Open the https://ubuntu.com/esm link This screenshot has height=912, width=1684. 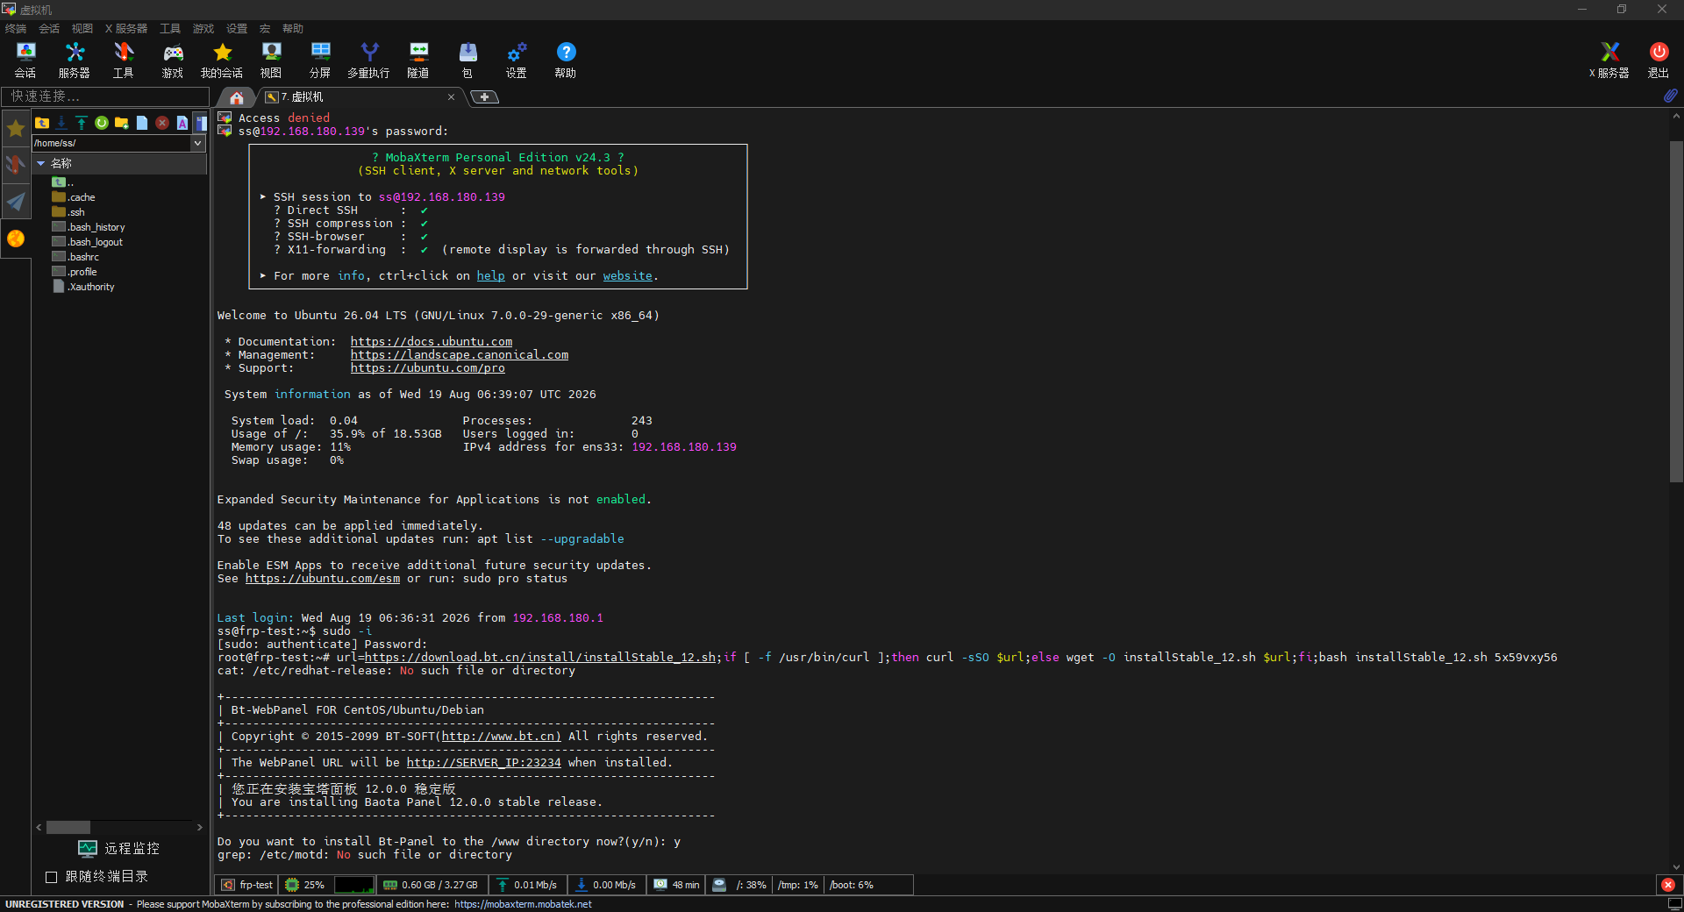(x=323, y=578)
